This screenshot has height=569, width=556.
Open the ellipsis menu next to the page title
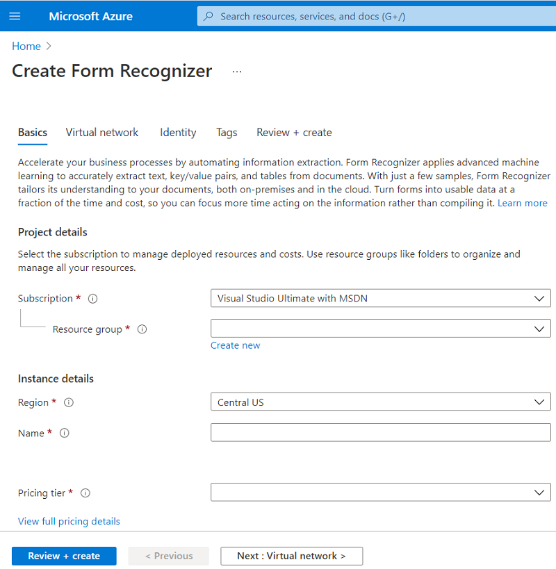236,70
